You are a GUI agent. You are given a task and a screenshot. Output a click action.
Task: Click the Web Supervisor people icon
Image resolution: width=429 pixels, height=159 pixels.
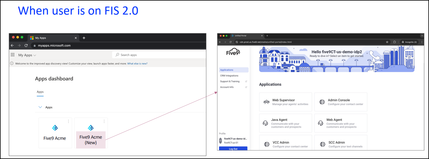point(266,102)
